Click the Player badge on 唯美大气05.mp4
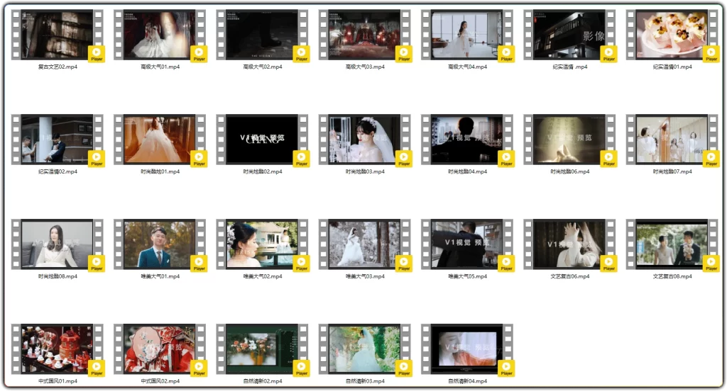This screenshot has height=391, width=727. pos(506,263)
